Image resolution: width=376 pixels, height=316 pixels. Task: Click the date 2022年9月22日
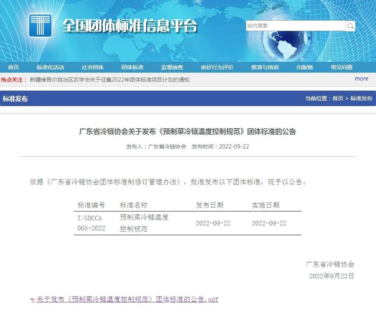coord(331,276)
